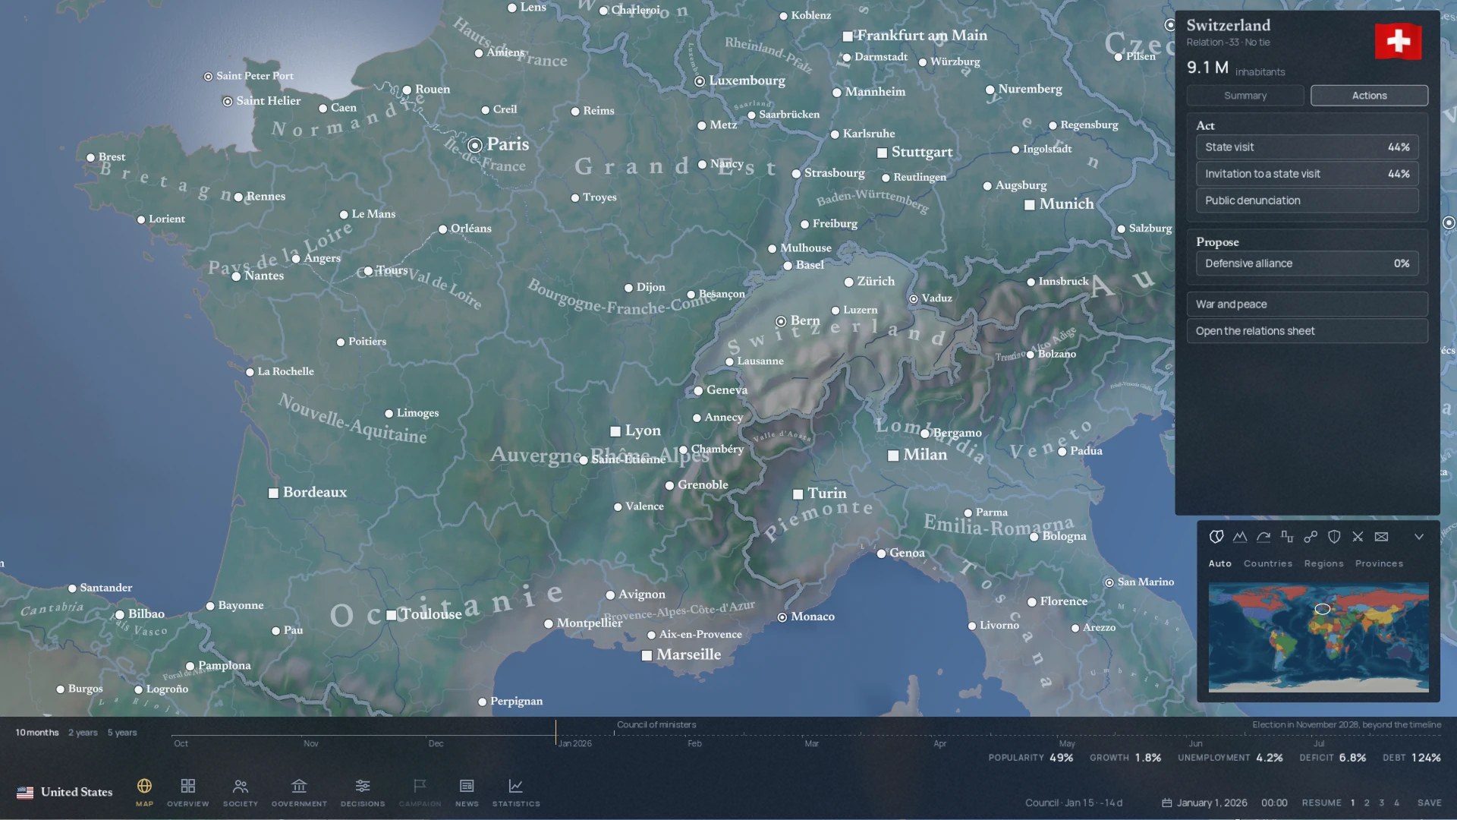The width and height of the screenshot is (1457, 820).
Task: Collapse the minimap panel with the chevron
Action: click(1419, 537)
